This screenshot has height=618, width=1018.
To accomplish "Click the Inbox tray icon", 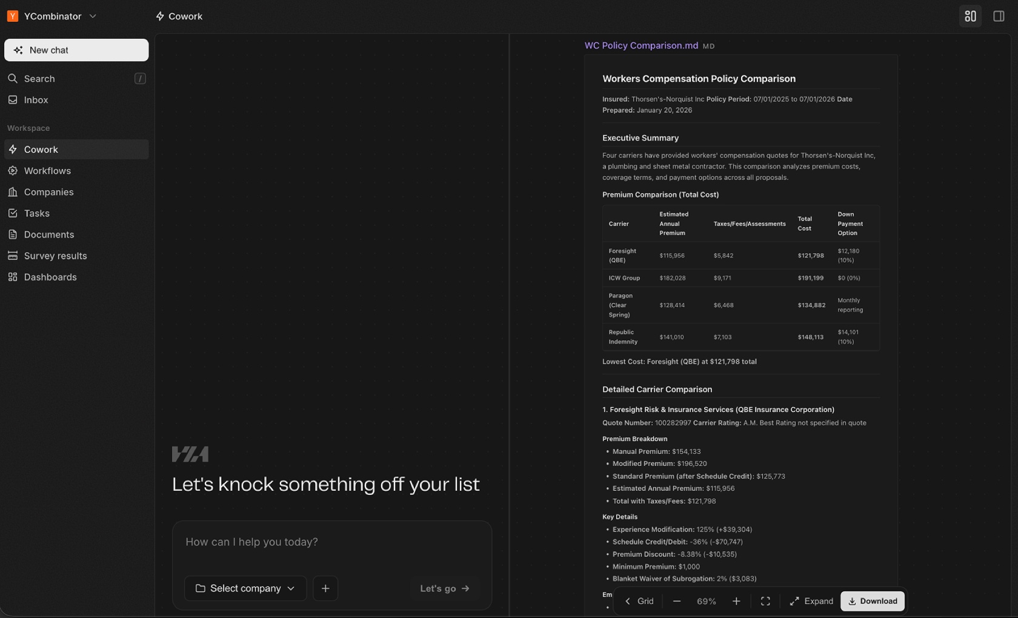I will pyautogui.click(x=13, y=100).
